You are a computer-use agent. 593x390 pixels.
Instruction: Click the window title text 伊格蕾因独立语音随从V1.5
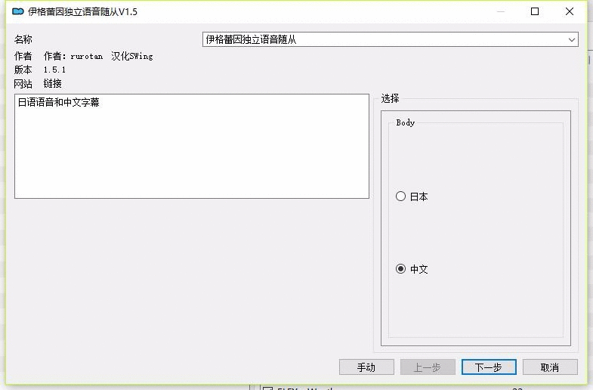coord(83,12)
